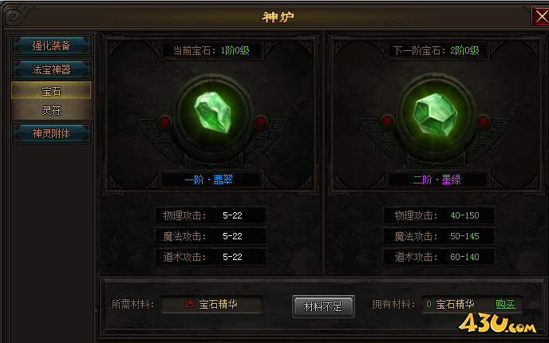
Task: Click the current jade gemstone icon
Action: click(x=213, y=112)
